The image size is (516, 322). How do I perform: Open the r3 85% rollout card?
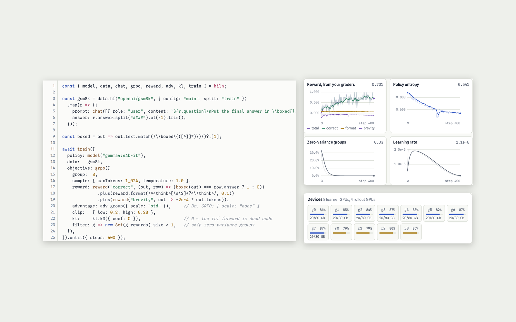[411, 232]
